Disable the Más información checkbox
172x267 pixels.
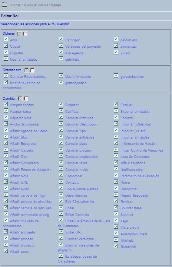click(61, 76)
